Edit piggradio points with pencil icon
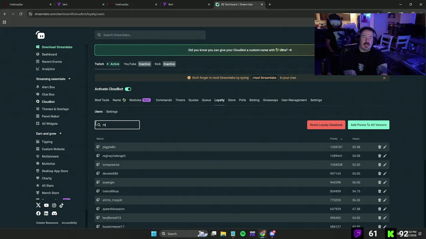This screenshot has height=239, width=426. (385, 147)
